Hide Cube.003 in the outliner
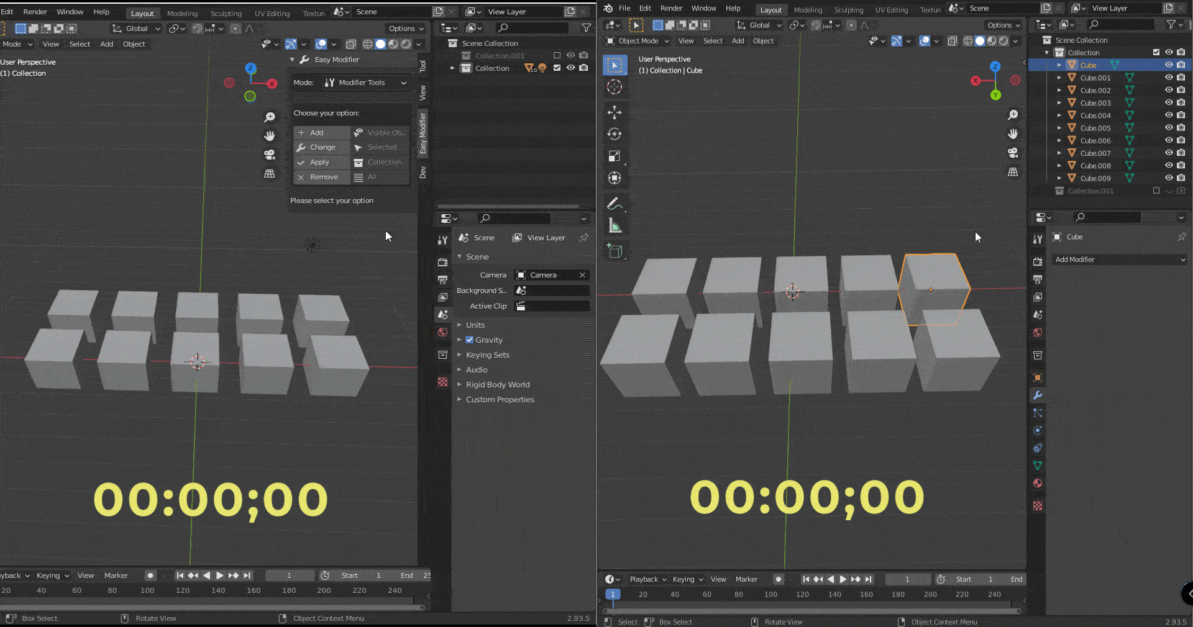This screenshot has height=627, width=1193. [1169, 102]
